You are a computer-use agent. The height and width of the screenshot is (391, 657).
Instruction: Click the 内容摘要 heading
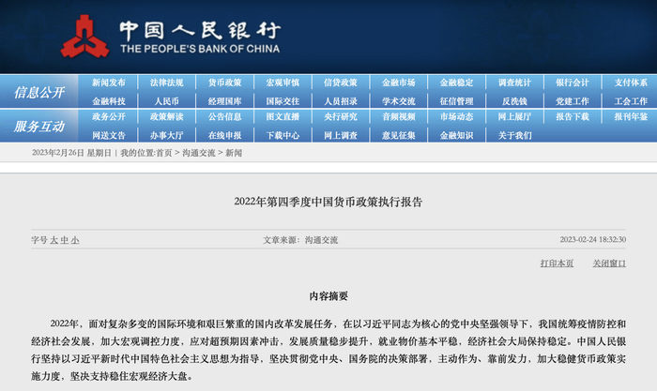[x=328, y=296]
